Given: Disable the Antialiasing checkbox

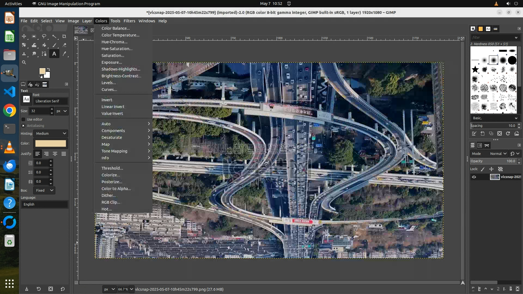Looking at the screenshot, I should (23, 126).
